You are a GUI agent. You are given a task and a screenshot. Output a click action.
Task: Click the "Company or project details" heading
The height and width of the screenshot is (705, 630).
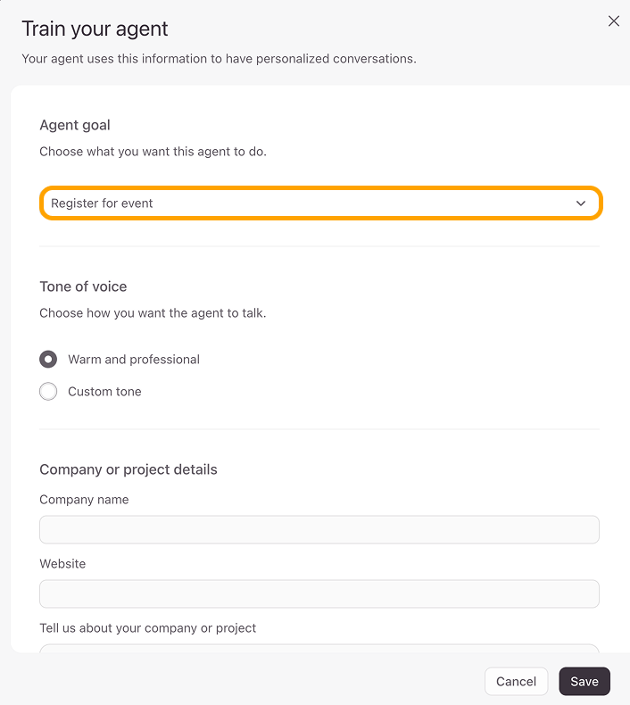(x=128, y=469)
